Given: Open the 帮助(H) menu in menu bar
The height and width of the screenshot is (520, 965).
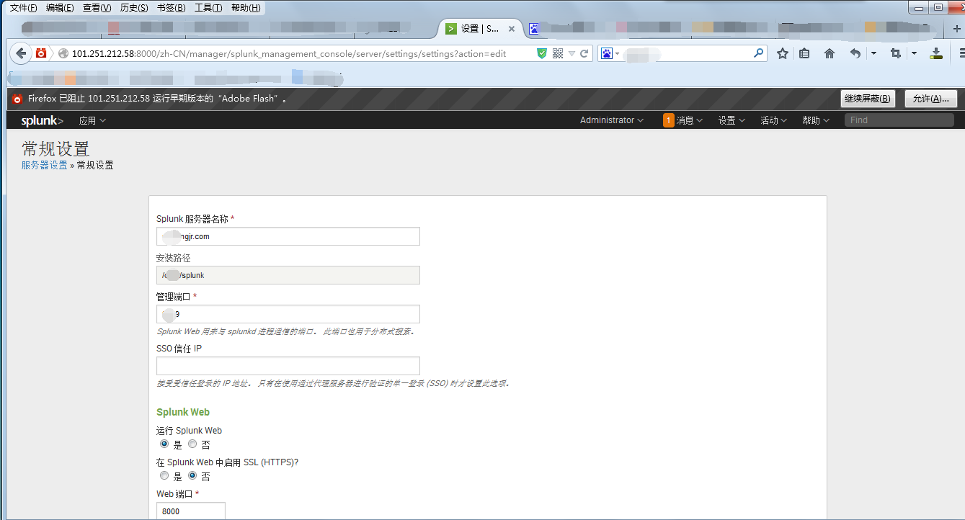Looking at the screenshot, I should (246, 8).
